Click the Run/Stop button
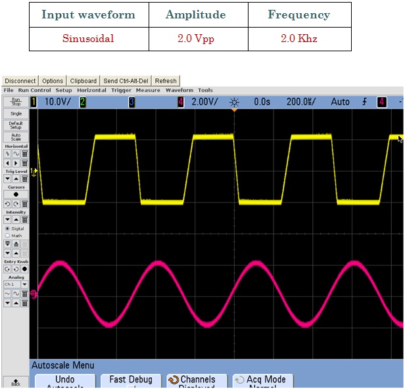The width and height of the screenshot is (405, 389). point(16,102)
